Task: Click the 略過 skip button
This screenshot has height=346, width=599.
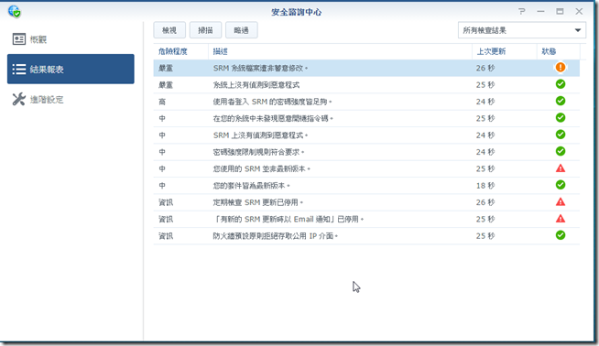Action: [242, 30]
